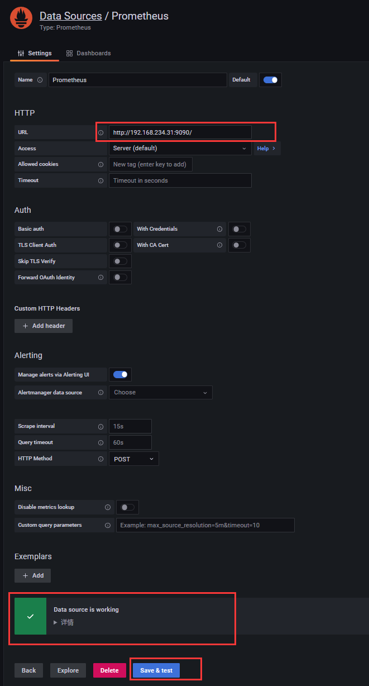369x686 pixels.
Task: Toggle the Default data source switch
Action: point(271,80)
